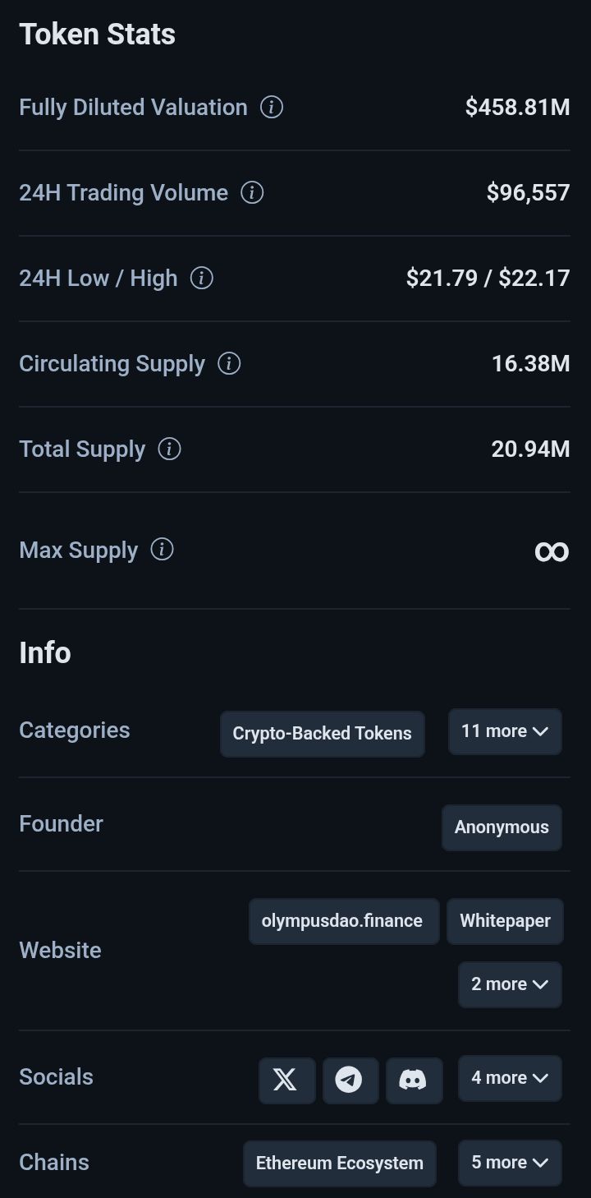Show 4 more socials dropdown
Screen dimensions: 591x1198
[510, 1078]
